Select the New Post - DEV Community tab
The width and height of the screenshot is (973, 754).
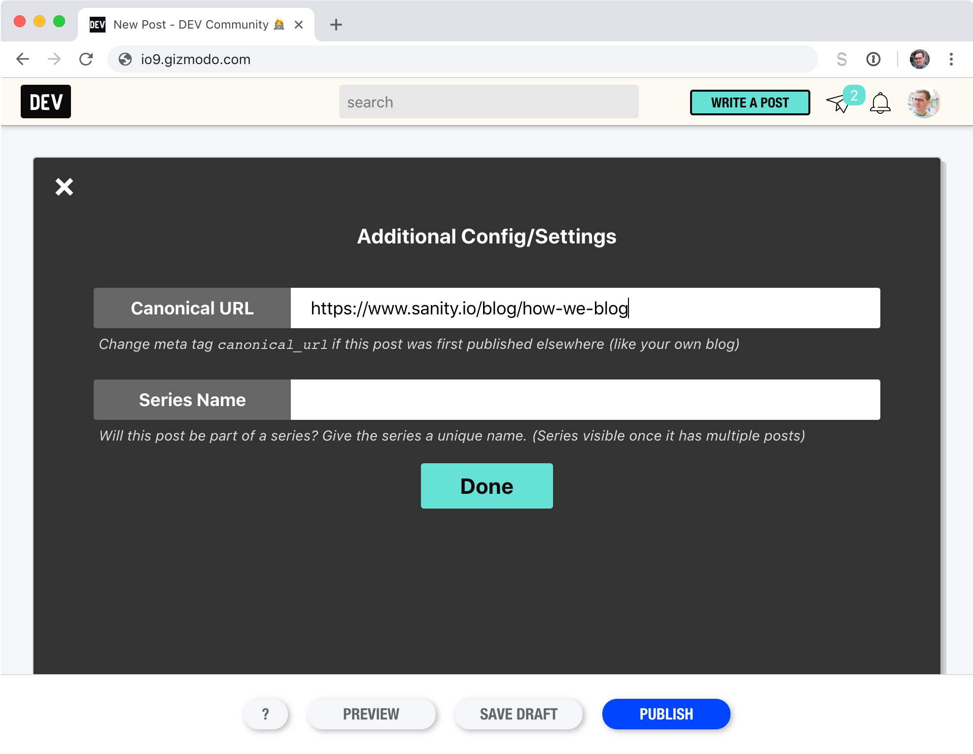196,25
